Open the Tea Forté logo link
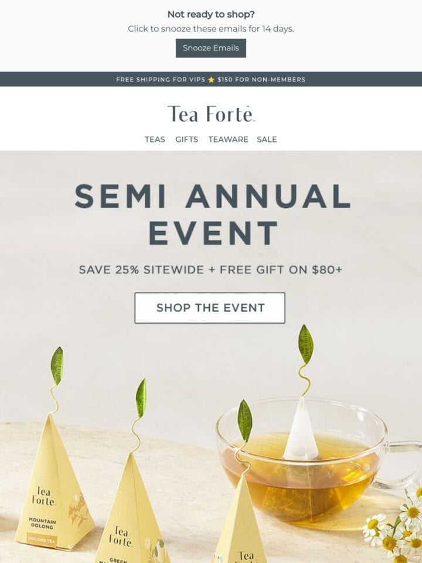 (211, 114)
